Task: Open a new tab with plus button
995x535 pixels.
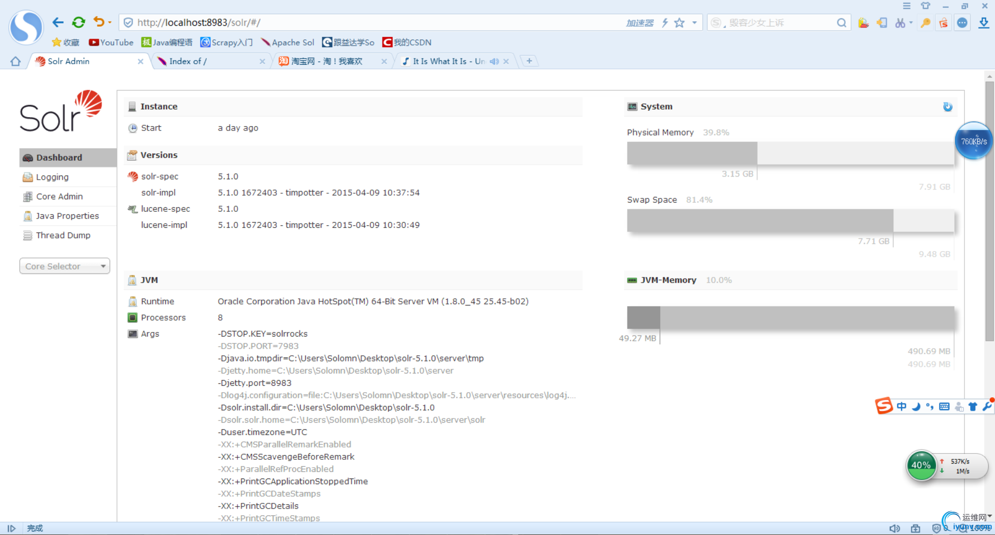Action: 529,61
